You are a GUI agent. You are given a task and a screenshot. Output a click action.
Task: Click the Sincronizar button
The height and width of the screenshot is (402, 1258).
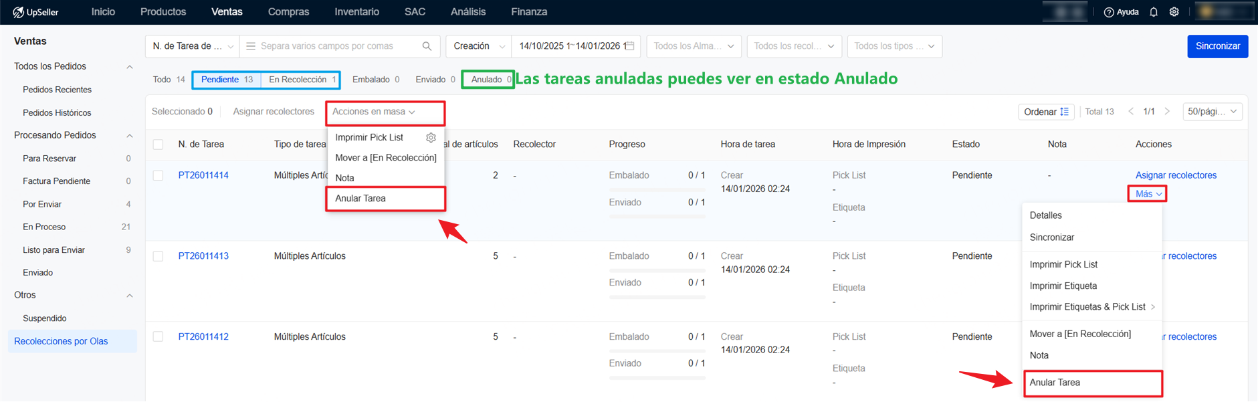click(1217, 46)
